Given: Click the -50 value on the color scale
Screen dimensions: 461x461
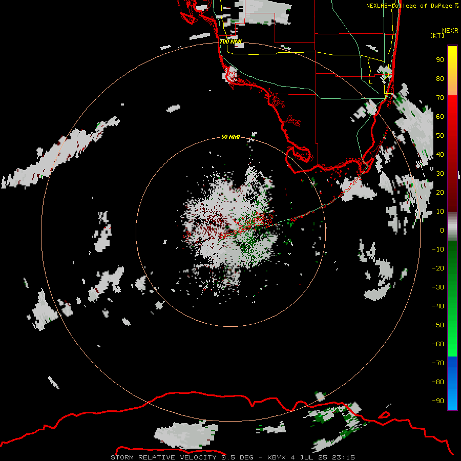Looking at the screenshot, I should tap(438, 325).
